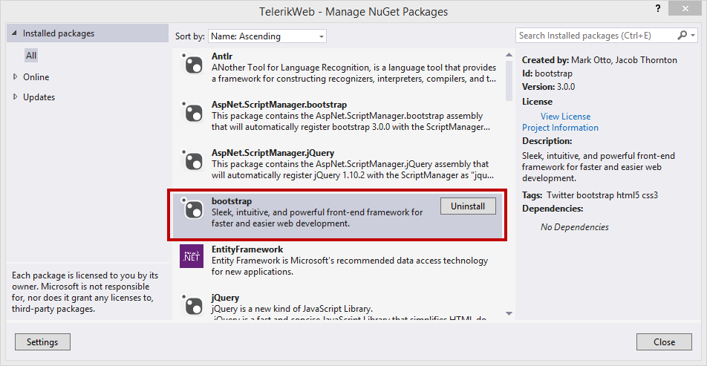
Task: Click the AspNet.ScriptManager.bootstrap package icon
Action: (191, 112)
